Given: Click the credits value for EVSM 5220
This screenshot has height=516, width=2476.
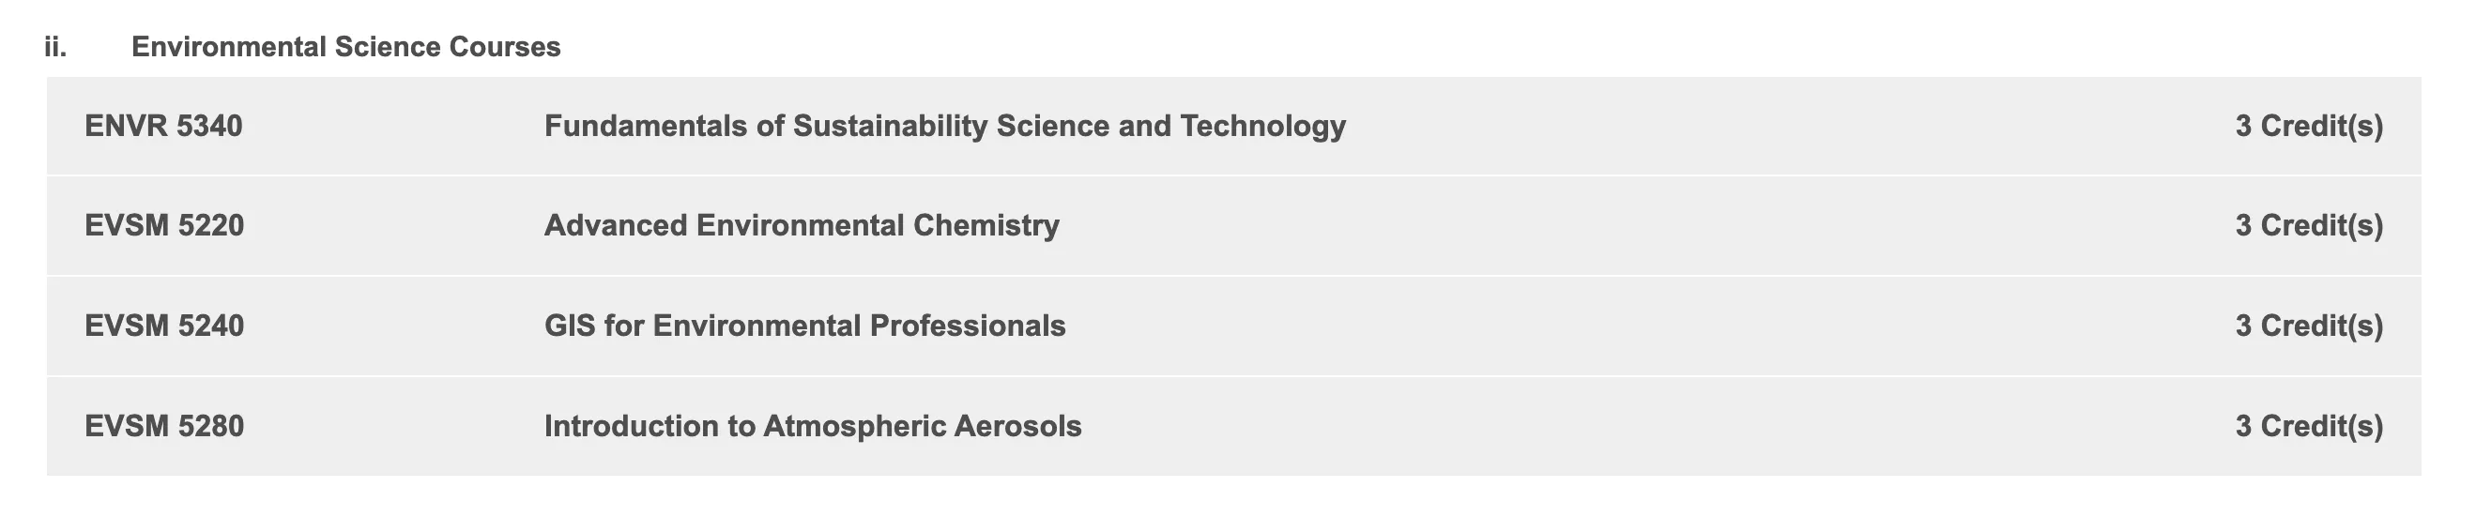Looking at the screenshot, I should tap(2309, 226).
